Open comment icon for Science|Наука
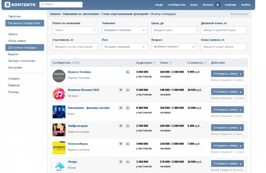 point(121,144)
